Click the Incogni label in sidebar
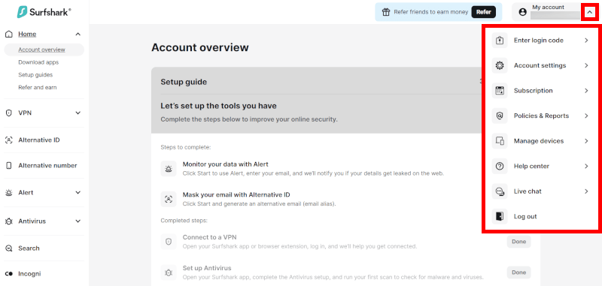Image resolution: width=602 pixels, height=286 pixels. pos(29,274)
